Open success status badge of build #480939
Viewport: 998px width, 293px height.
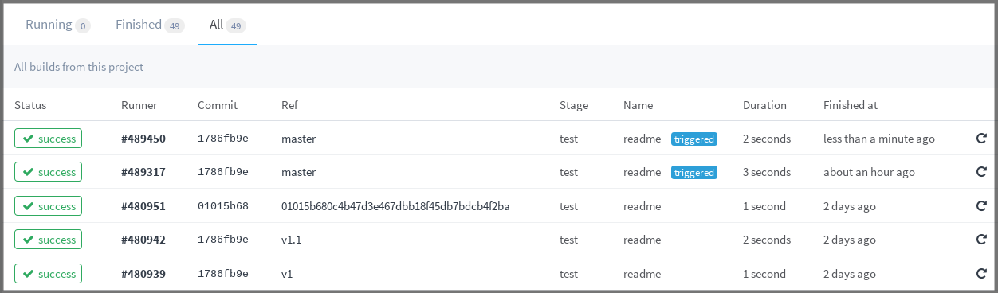[48, 274]
